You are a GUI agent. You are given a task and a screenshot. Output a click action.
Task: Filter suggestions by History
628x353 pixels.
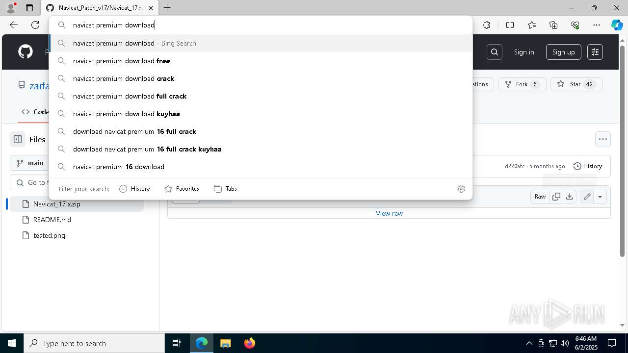click(134, 189)
